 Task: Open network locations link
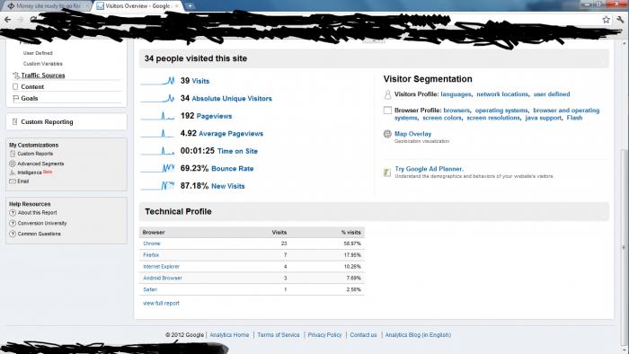(x=502, y=94)
